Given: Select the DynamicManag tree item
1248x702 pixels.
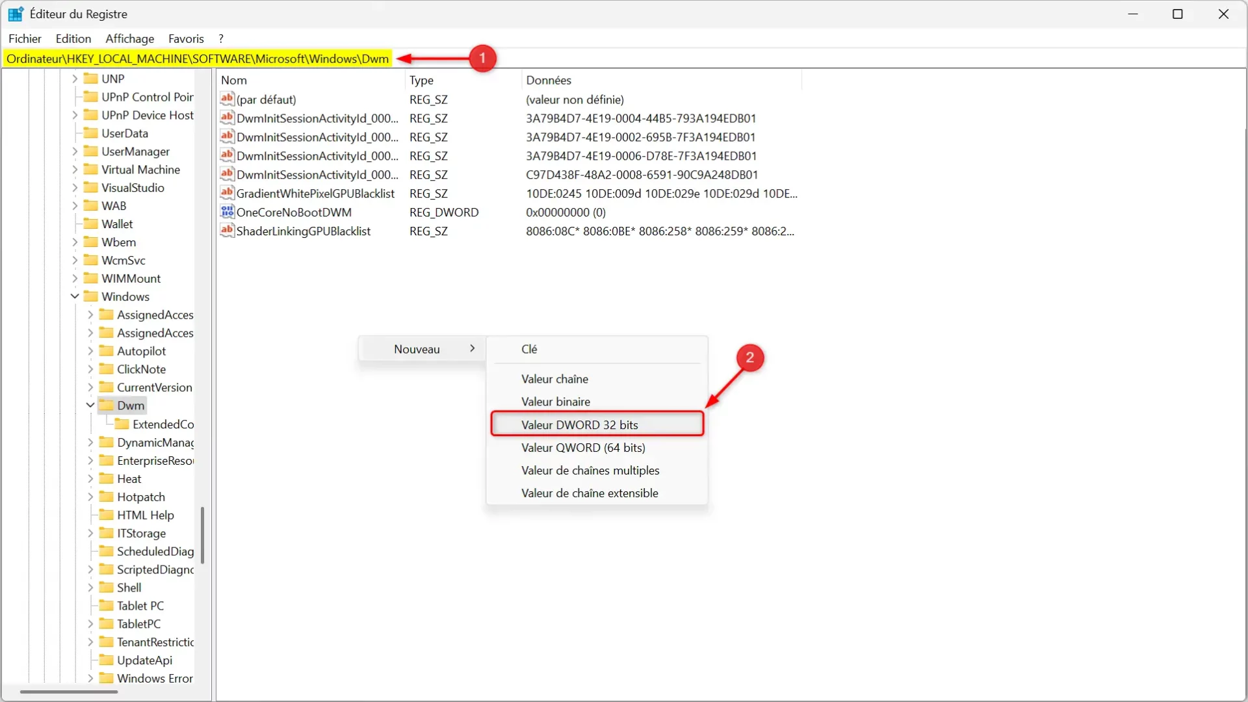Looking at the screenshot, I should click(x=155, y=442).
